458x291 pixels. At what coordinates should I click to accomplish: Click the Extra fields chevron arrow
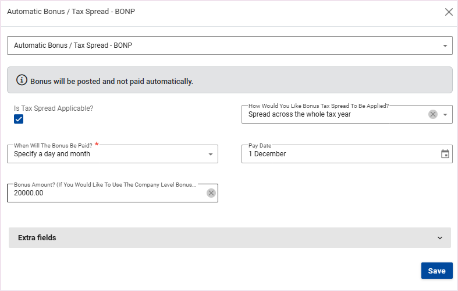pos(439,238)
